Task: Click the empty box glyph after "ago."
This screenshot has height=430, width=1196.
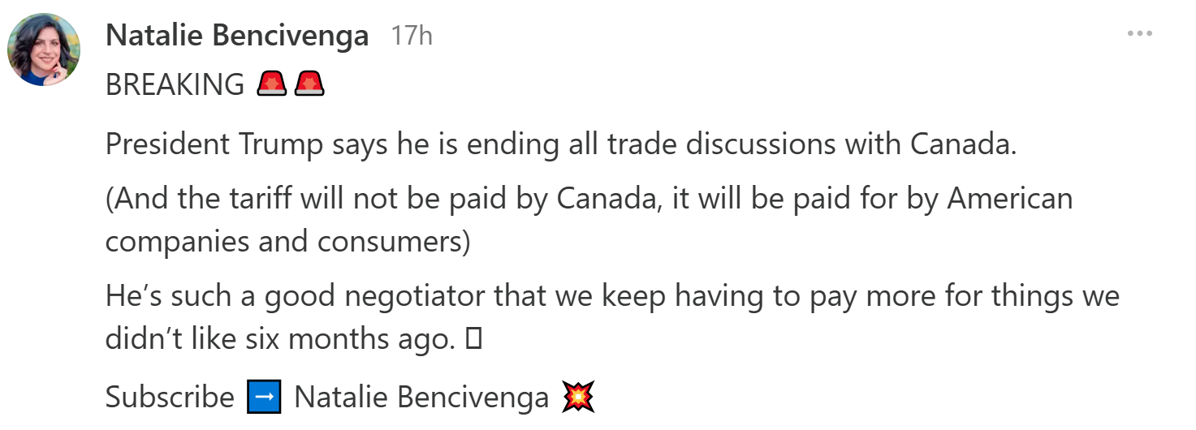Action: coord(474,341)
